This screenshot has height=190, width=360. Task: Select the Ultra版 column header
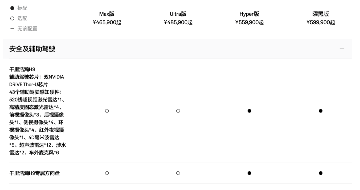click(178, 14)
